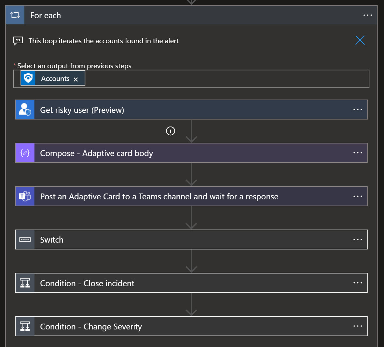Expand Condition - Close incident step
This screenshot has width=384, height=347.
pos(191,283)
